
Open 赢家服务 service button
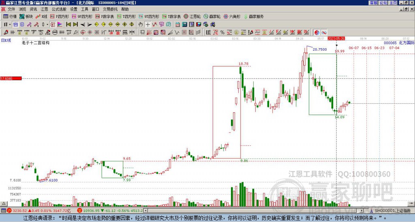(254, 16)
